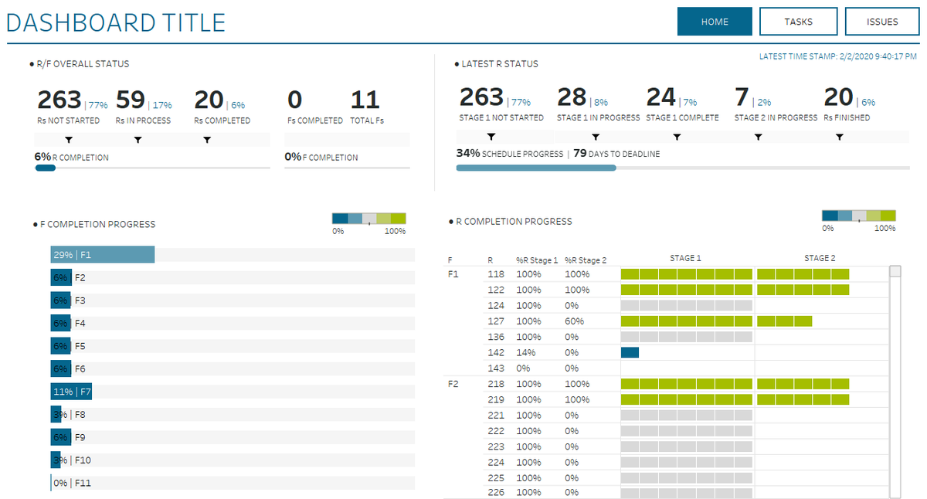The height and width of the screenshot is (499, 927).
Task: Click R value 143
Action: [x=496, y=368]
